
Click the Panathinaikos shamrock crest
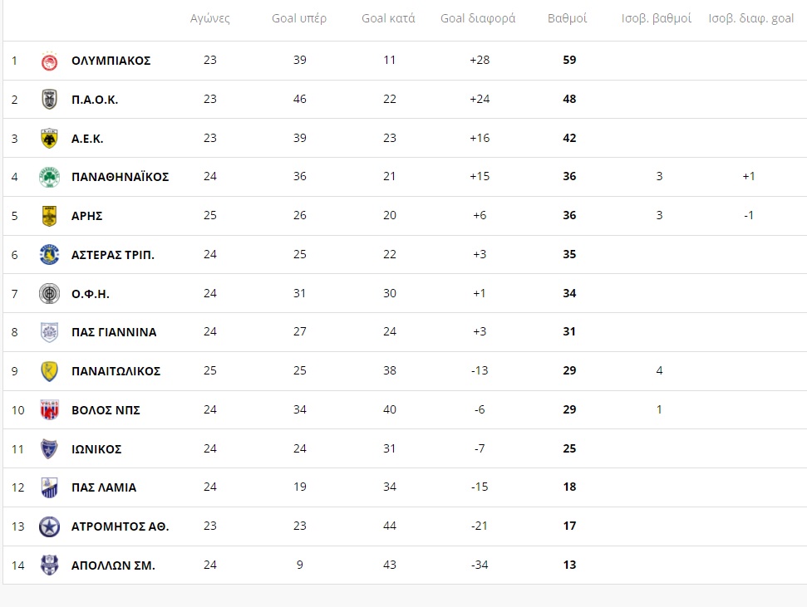tap(49, 177)
